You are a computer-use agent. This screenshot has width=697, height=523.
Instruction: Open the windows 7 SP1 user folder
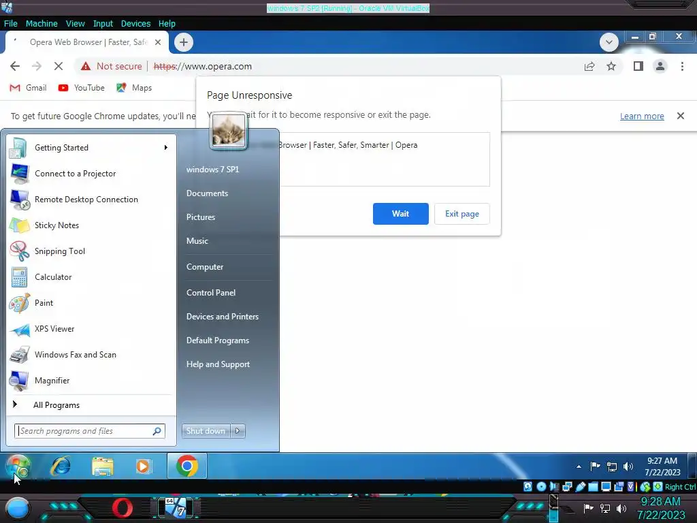click(x=212, y=170)
